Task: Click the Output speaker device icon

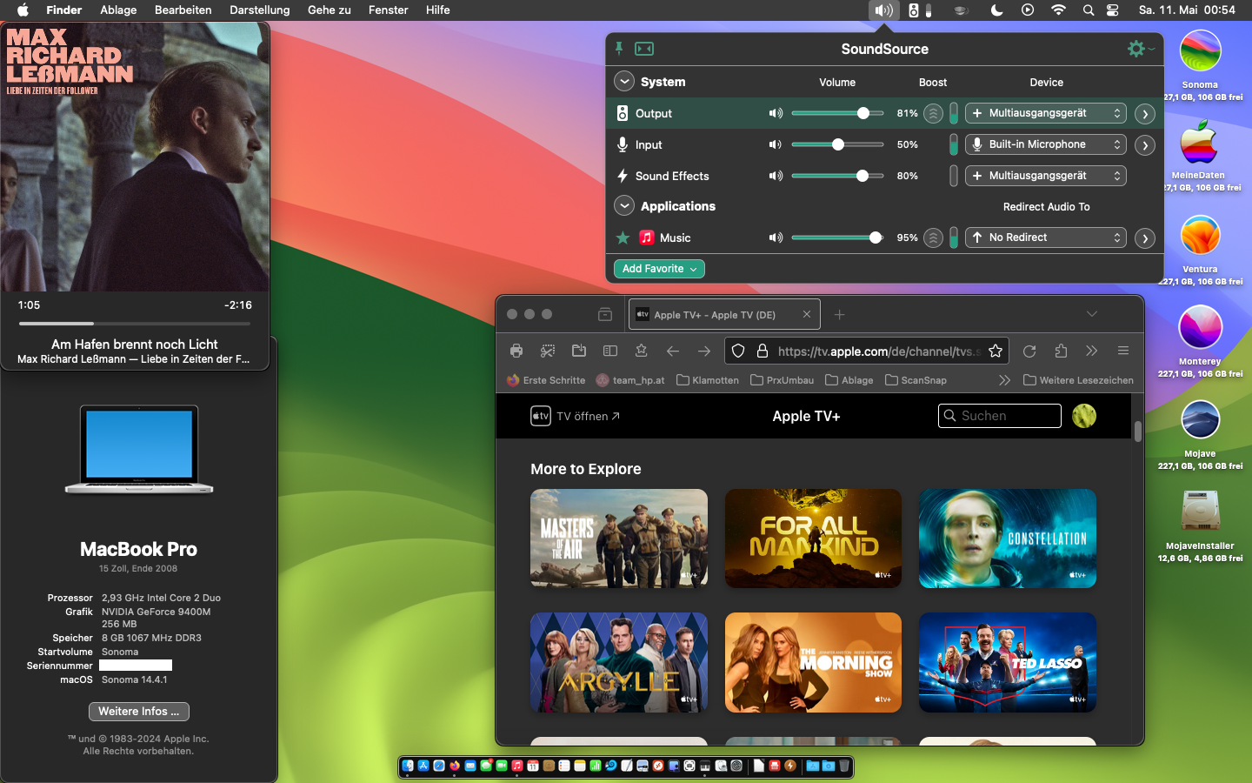Action: point(623,113)
